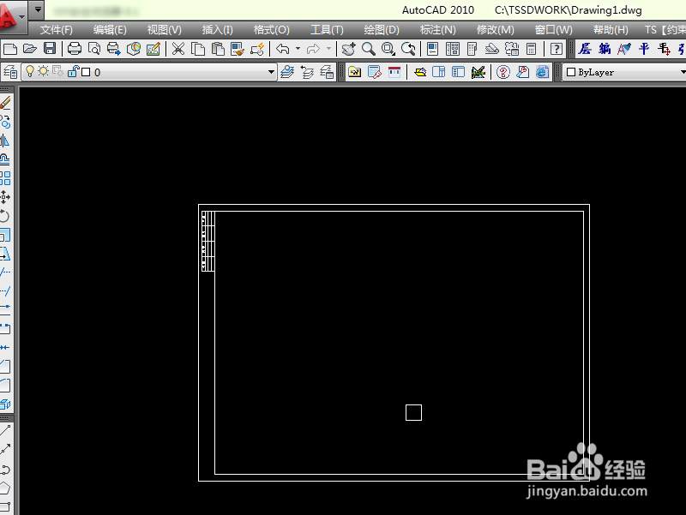Viewport: 686px width, 515px height.
Task: Open the 修改(M) menu
Action: pos(496,30)
